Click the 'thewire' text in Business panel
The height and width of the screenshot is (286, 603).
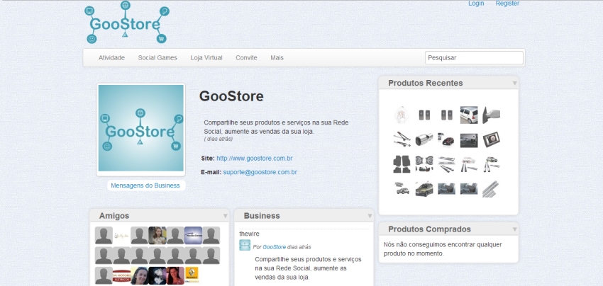(x=249, y=234)
